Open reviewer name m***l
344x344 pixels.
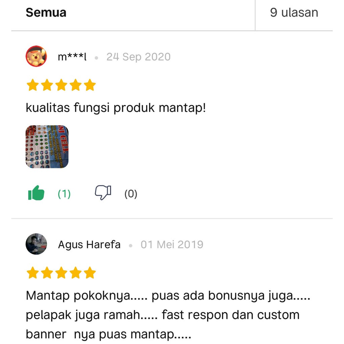(x=72, y=57)
